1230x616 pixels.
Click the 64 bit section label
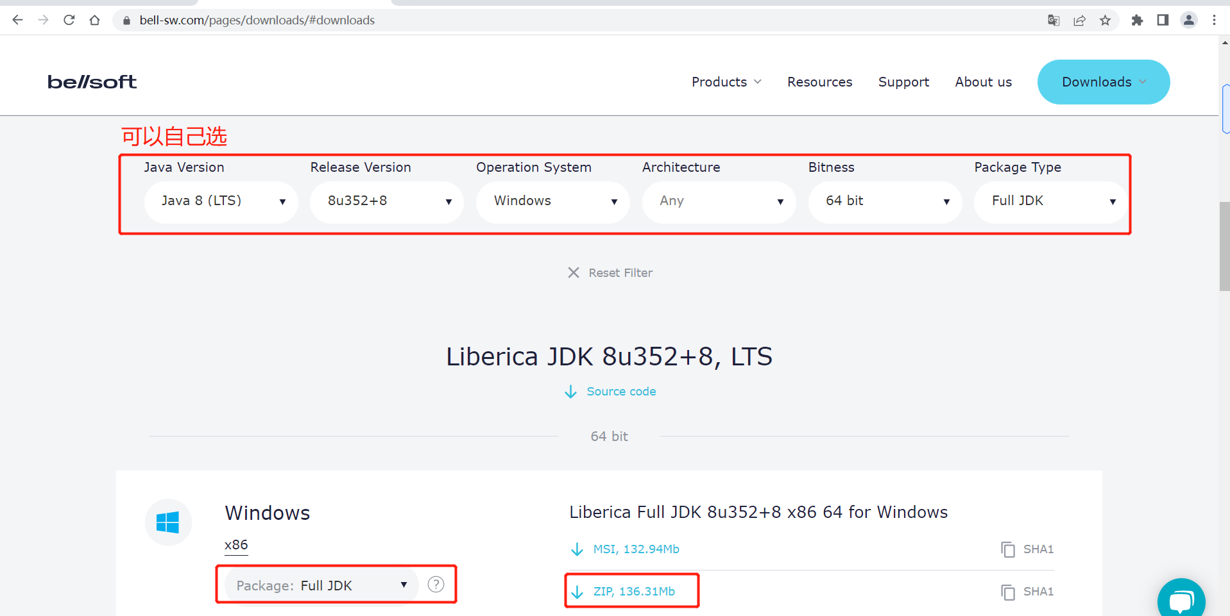(x=609, y=437)
